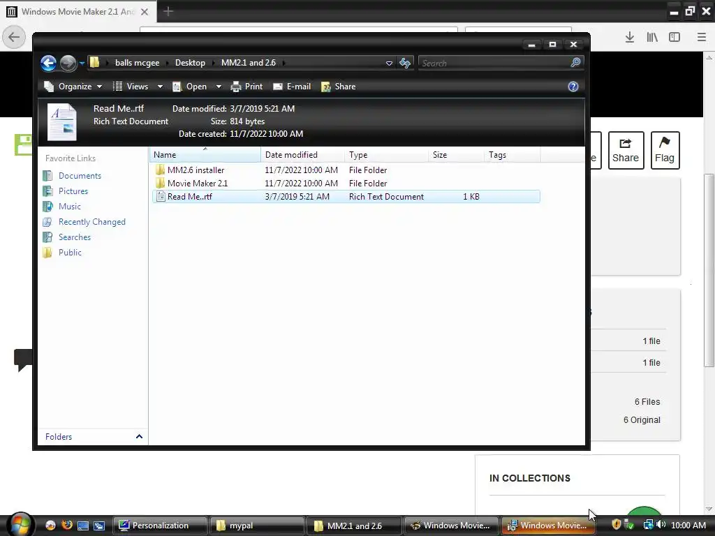This screenshot has height=536, width=715.
Task: Open the browser Library icon
Action: [652, 38]
